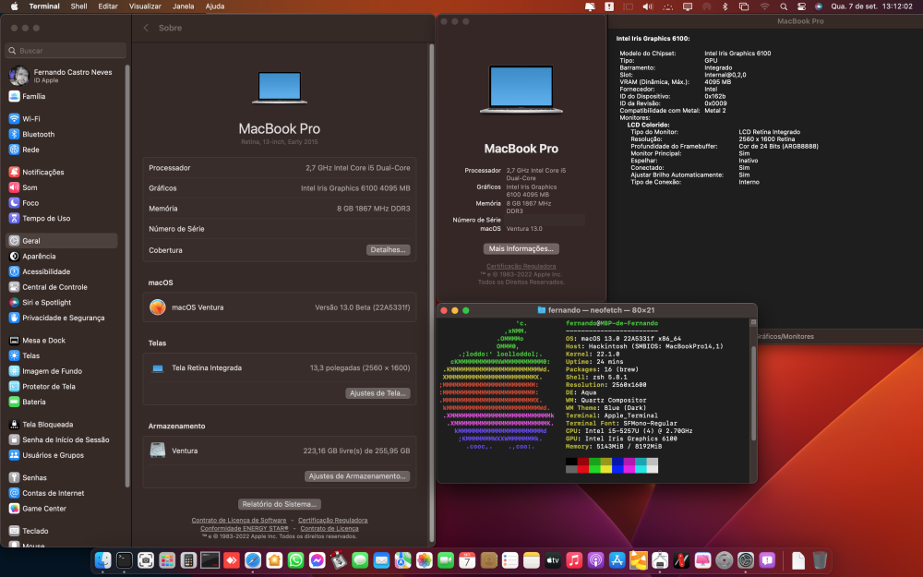Image resolution: width=923 pixels, height=577 pixels.
Task: Open Acessibilidade settings
Action: coord(62,271)
